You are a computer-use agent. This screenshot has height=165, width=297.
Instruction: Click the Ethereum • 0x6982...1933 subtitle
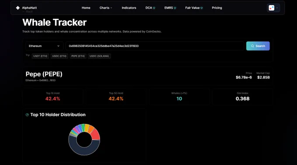click(41, 80)
